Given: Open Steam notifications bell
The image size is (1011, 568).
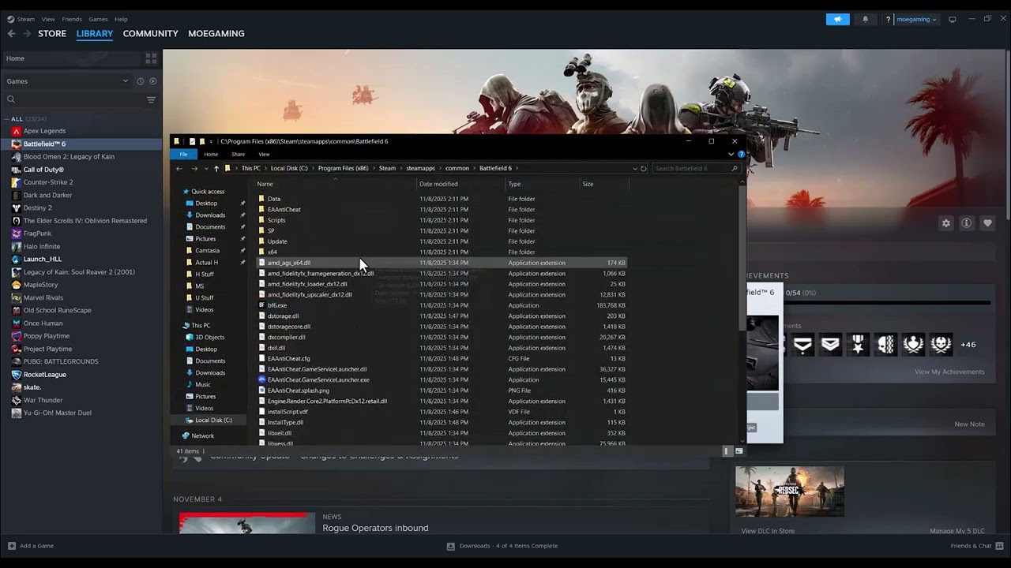Looking at the screenshot, I should (865, 19).
